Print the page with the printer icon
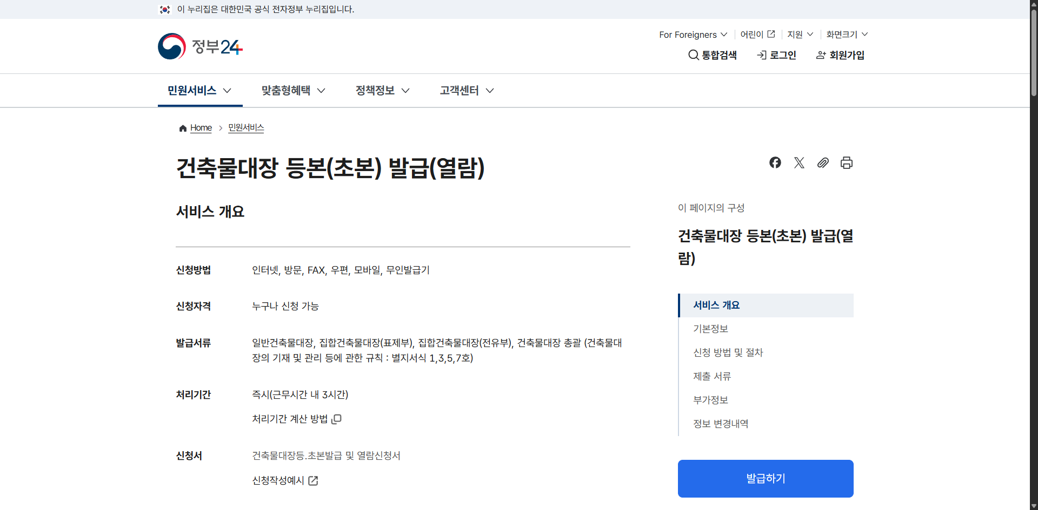Viewport: 1038px width, 510px height. [846, 162]
